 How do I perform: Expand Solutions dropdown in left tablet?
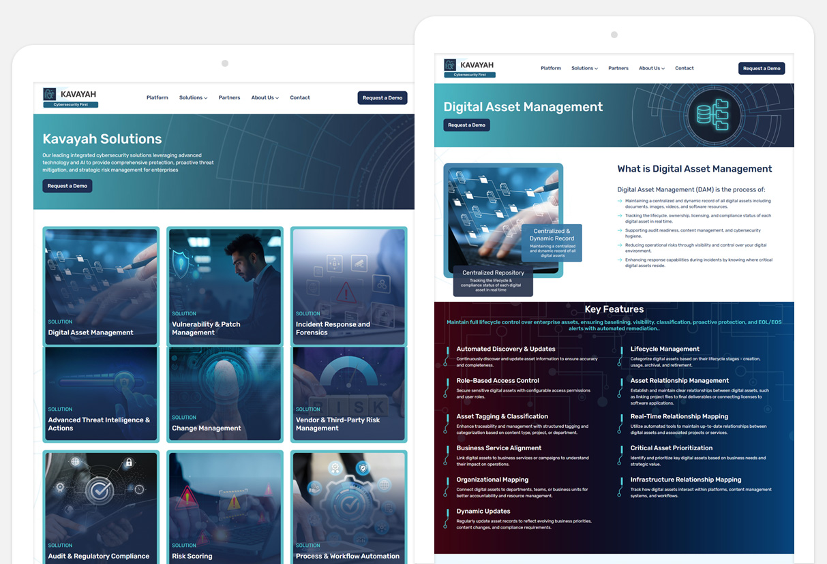point(194,97)
